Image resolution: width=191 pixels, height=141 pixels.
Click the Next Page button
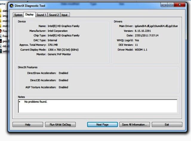coord(102,125)
